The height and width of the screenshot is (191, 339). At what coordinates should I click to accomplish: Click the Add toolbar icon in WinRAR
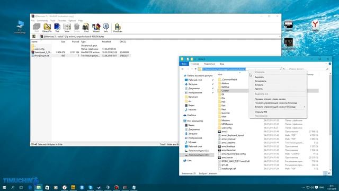(37, 28)
